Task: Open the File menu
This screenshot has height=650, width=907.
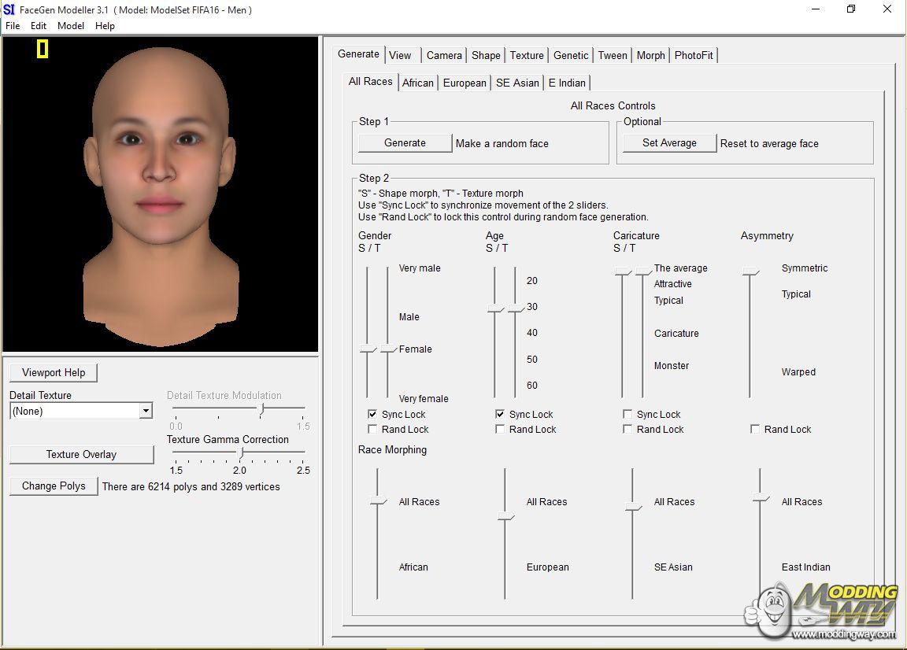Action: tap(13, 26)
